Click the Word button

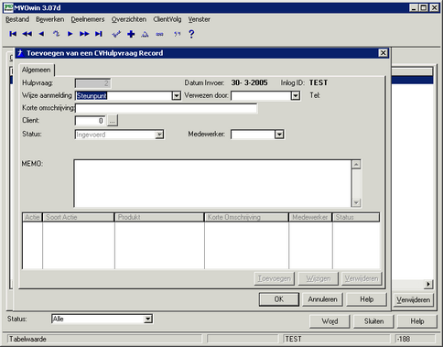coord(330,321)
